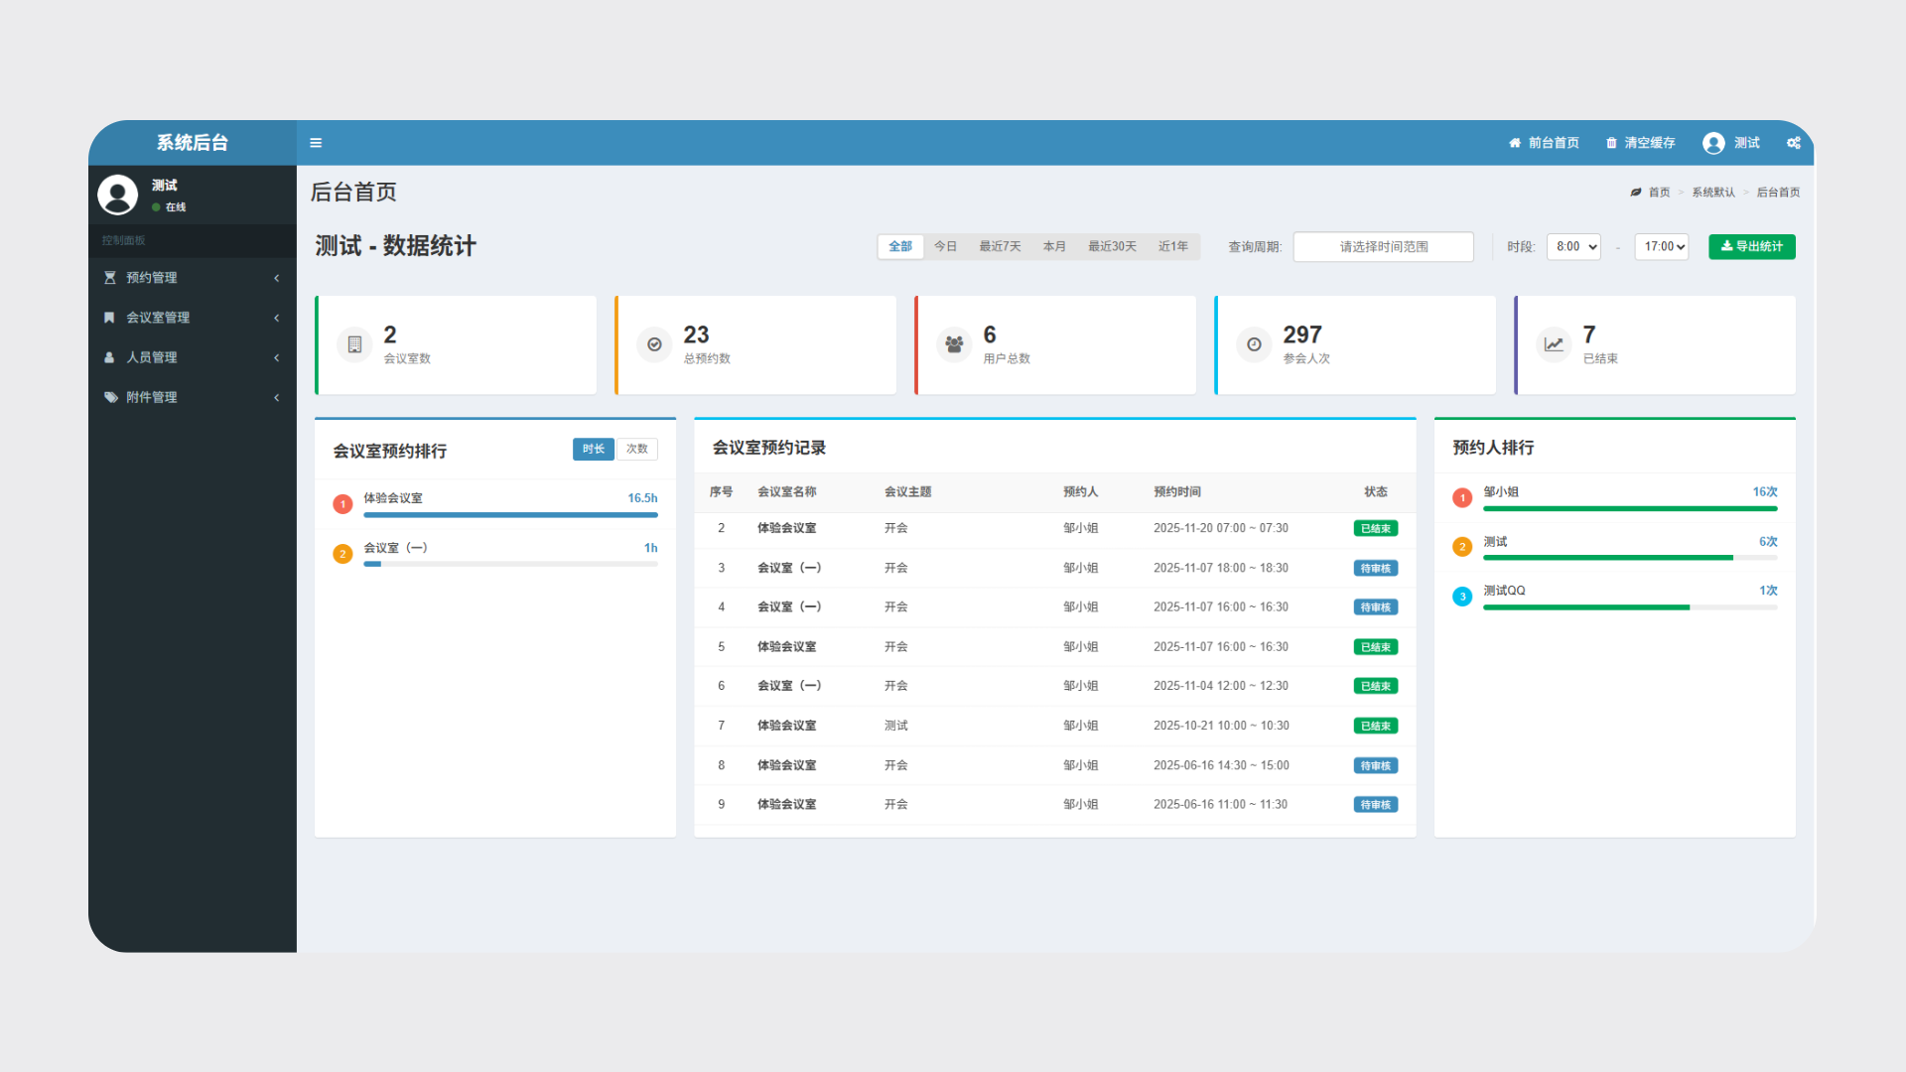Click the clock icon on the 参会人次 card
The width and height of the screenshot is (1906, 1072).
tap(1254, 344)
